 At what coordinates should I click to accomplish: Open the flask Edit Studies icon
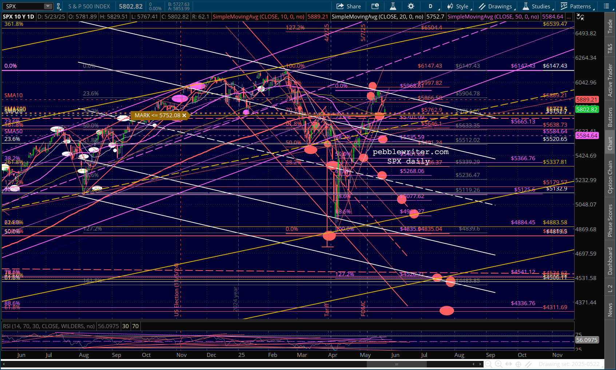[x=393, y=6]
